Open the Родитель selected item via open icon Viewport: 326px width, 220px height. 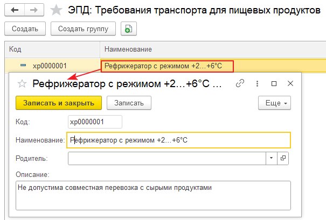tap(283, 158)
